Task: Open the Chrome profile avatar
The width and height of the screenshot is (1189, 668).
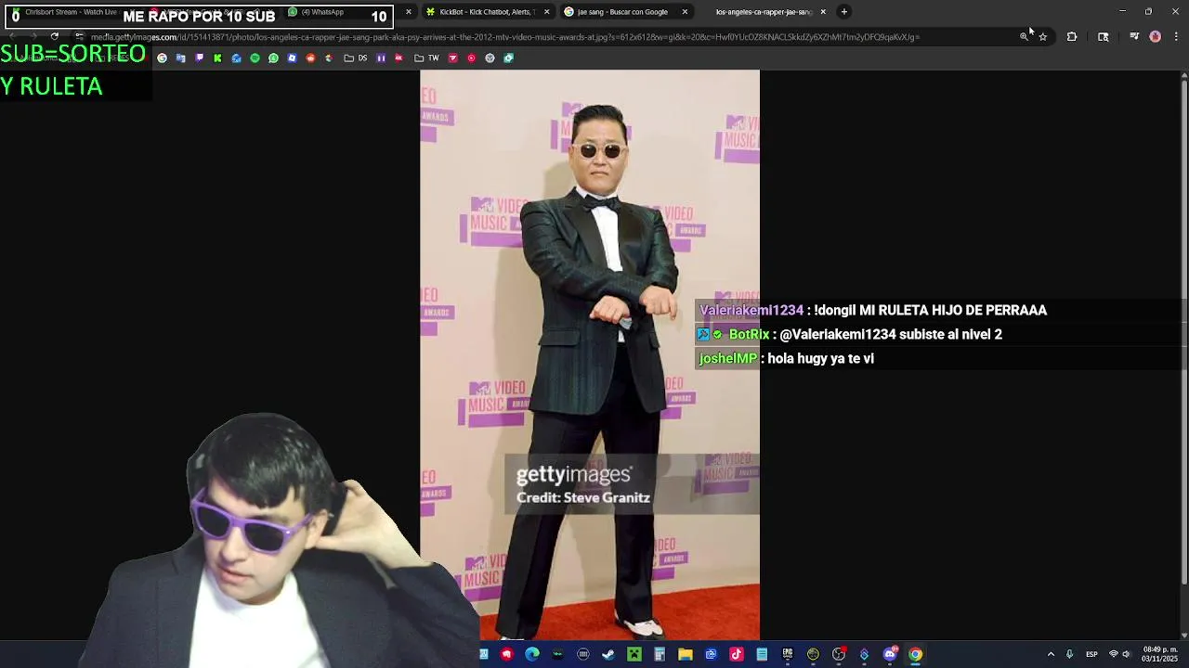Action: [x=1155, y=37]
